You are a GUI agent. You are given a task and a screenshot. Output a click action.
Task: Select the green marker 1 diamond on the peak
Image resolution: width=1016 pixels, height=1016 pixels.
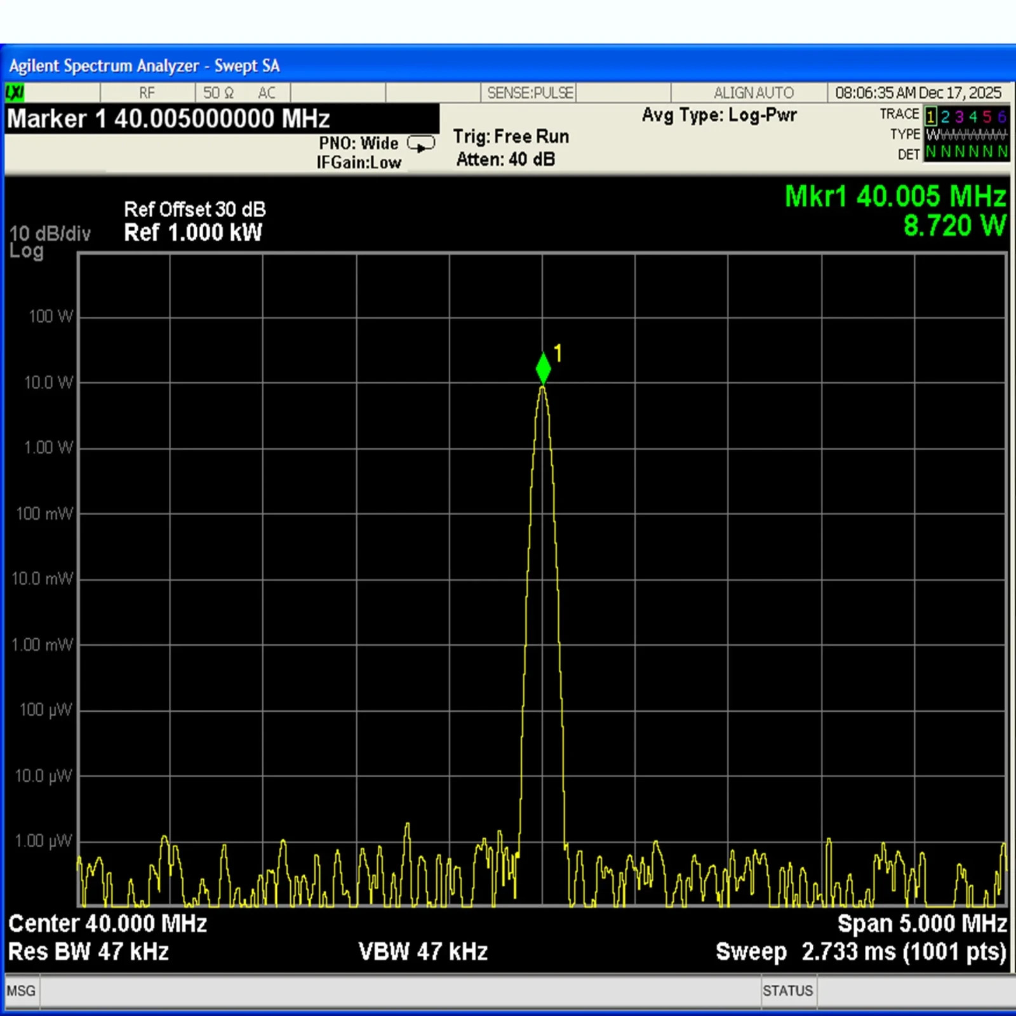543,369
